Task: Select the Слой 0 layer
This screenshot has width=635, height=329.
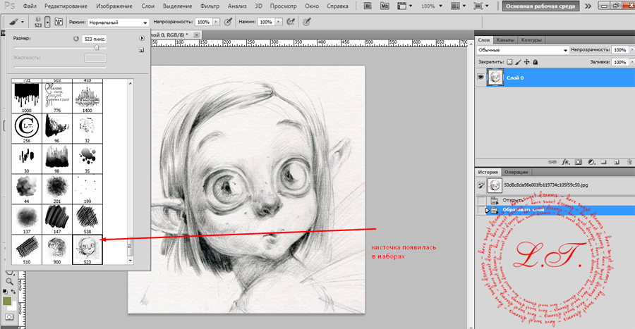Action: tap(555, 77)
